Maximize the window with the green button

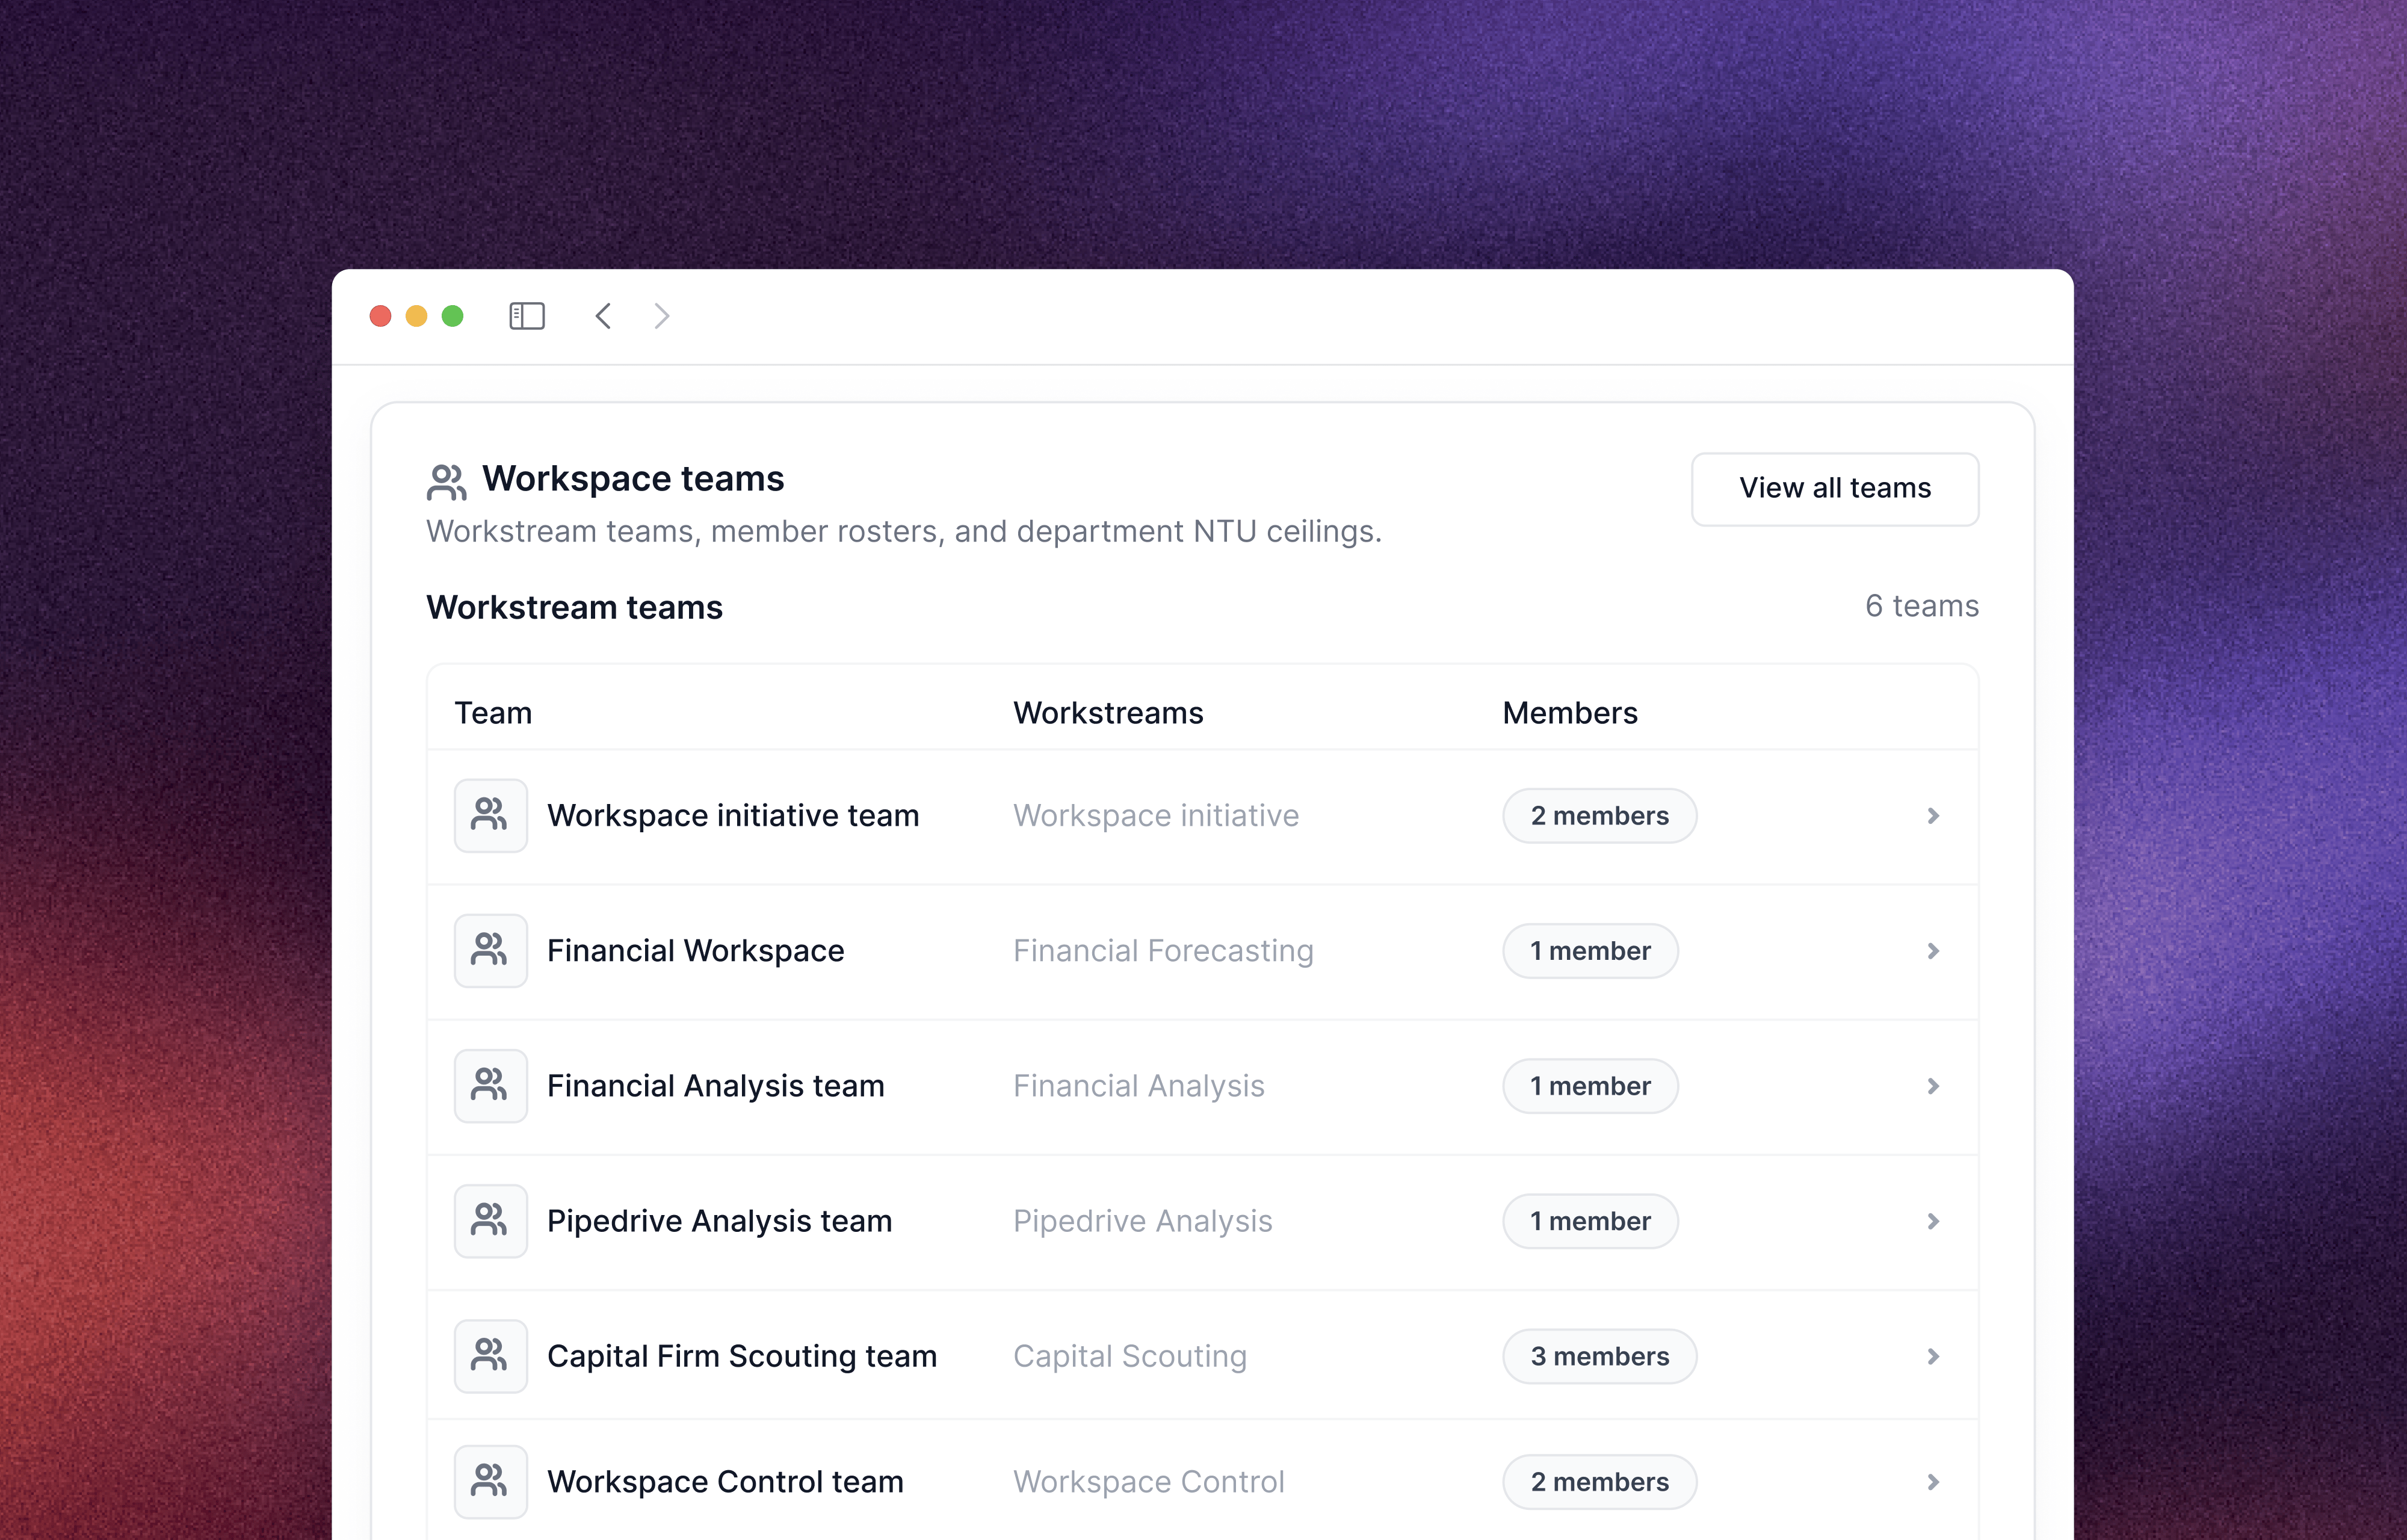point(452,316)
